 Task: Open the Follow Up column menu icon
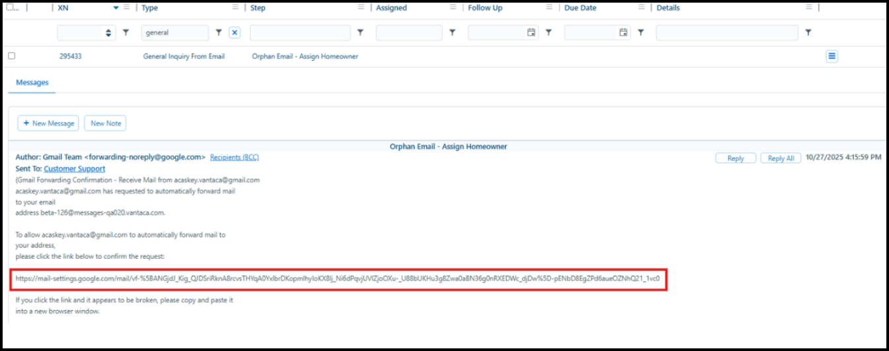tap(549, 7)
